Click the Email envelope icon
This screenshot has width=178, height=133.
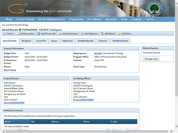coord(5,34)
